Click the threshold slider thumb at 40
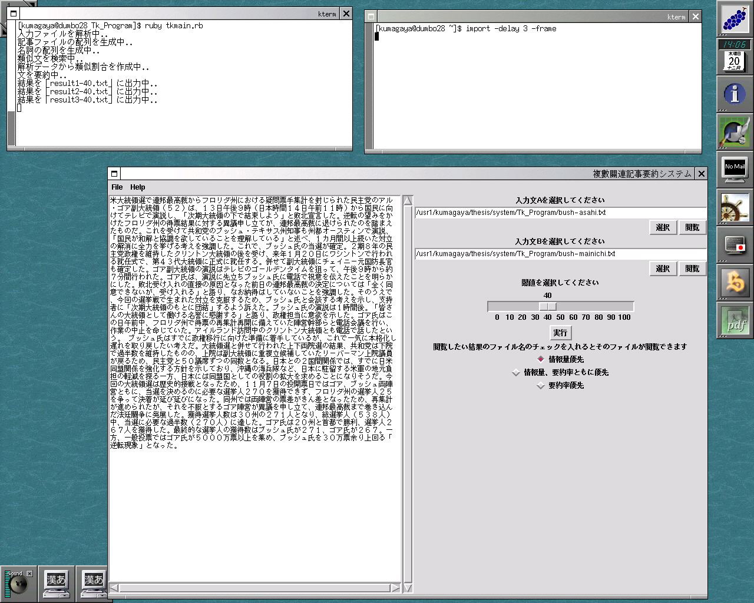Viewport: 754px width, 603px height. pyautogui.click(x=548, y=306)
